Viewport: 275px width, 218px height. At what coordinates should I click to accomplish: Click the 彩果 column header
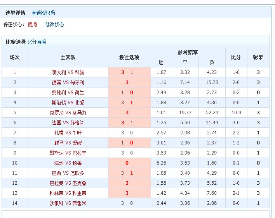[x=258, y=57]
